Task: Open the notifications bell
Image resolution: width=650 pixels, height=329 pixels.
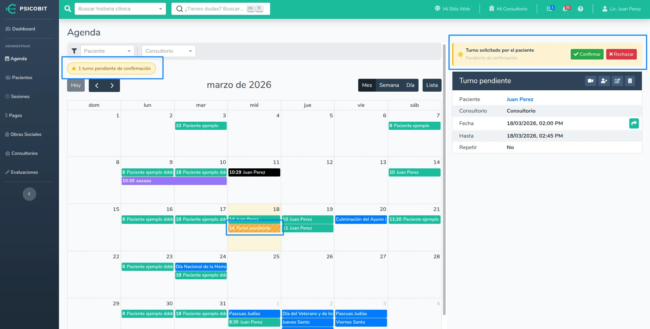Action: (565, 8)
